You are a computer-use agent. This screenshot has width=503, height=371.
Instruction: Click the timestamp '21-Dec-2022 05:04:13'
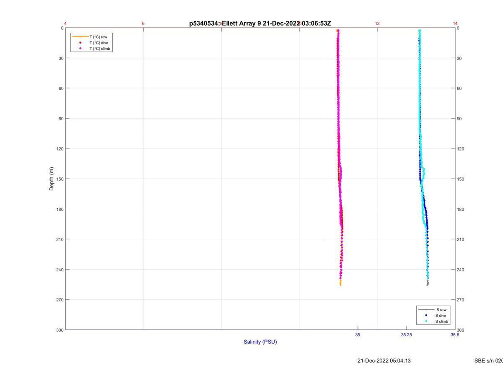pos(384,361)
